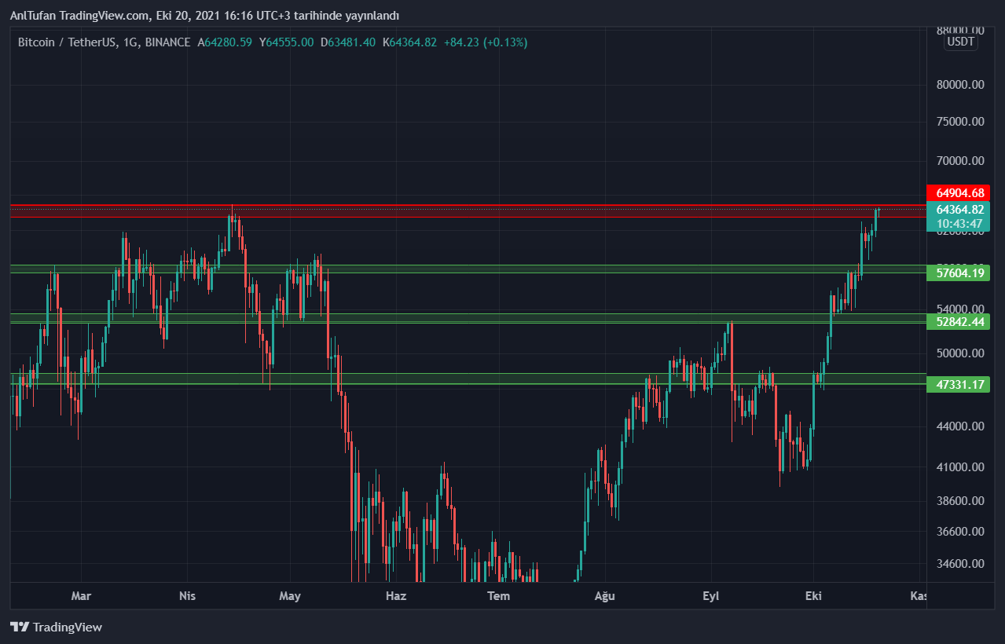Select the green support band at 57604.19
The image size is (1005, 644).
pos(468,269)
